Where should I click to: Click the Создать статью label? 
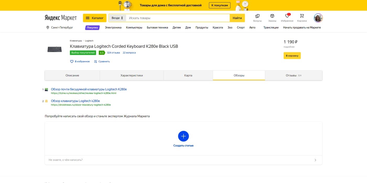pyautogui.click(x=183, y=146)
